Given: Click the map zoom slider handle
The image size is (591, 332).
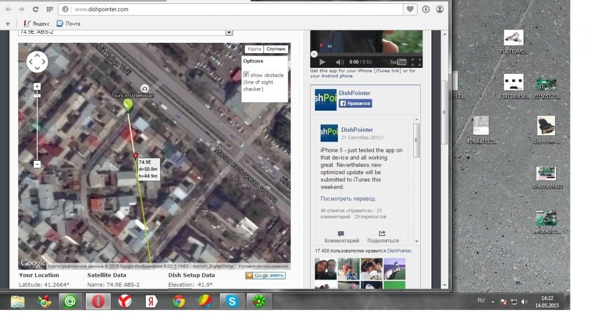Looking at the screenshot, I should pyautogui.click(x=37, y=95).
